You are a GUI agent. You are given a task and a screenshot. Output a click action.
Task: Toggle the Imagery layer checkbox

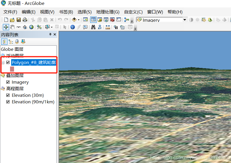click(8, 82)
